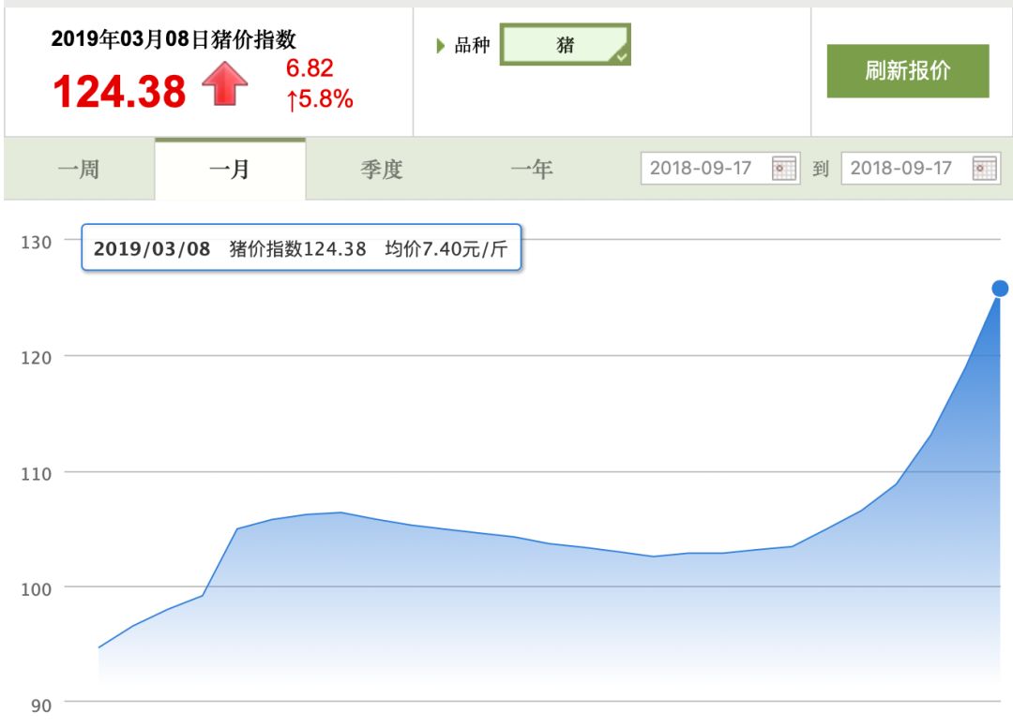Click the red up arrow icon

click(x=225, y=83)
